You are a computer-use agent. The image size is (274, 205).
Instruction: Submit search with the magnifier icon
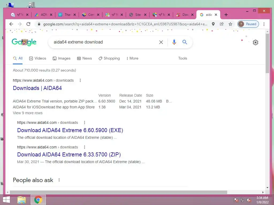[x=185, y=42]
